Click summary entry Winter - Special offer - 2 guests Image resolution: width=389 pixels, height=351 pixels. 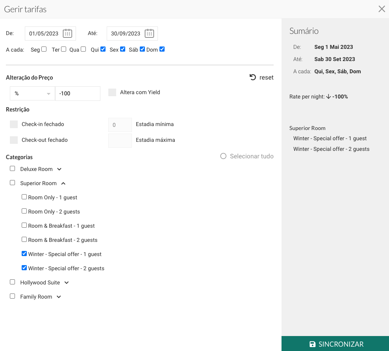click(332, 149)
